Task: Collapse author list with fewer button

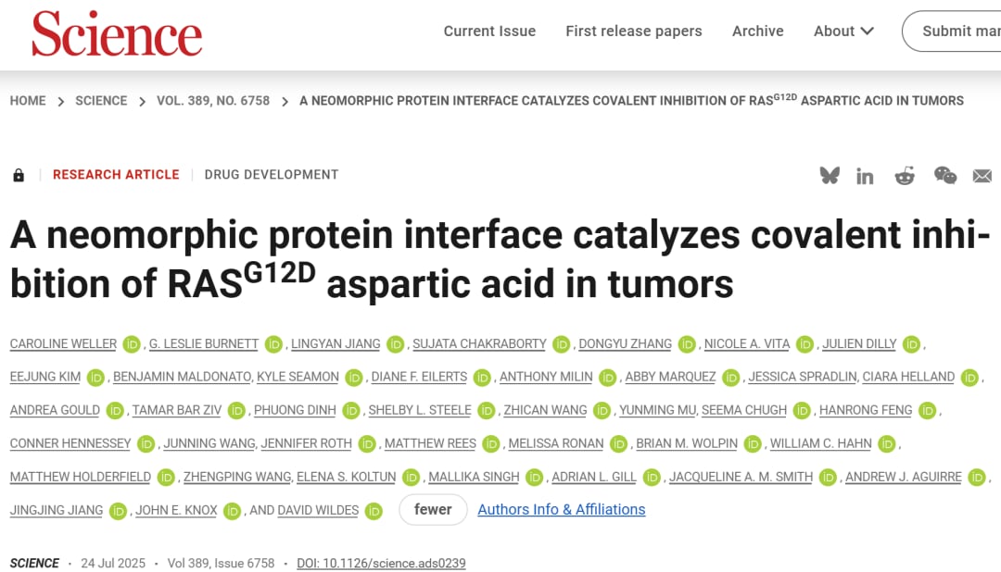Action: (x=433, y=509)
